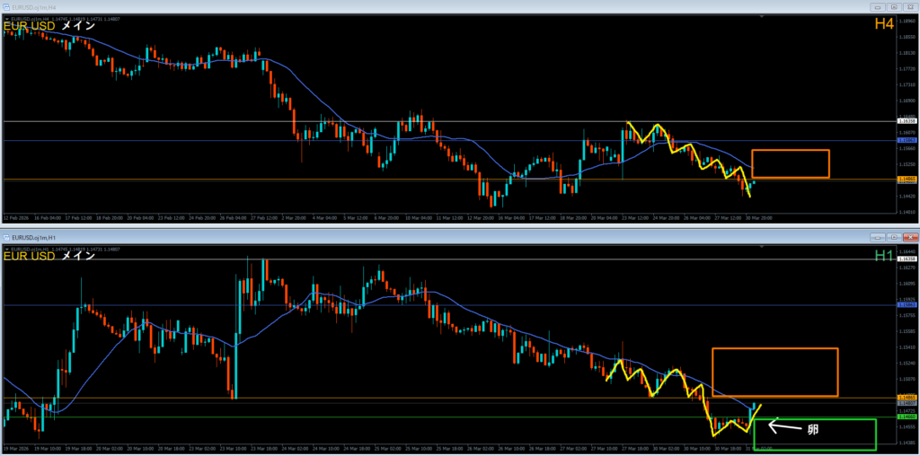Image resolution: width=920 pixels, height=456 pixels.
Task: Restore the EURUSD H4 chart window
Action: click(894, 7)
